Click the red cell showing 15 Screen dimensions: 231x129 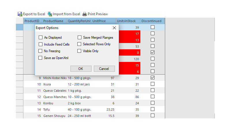click(x=129, y=65)
